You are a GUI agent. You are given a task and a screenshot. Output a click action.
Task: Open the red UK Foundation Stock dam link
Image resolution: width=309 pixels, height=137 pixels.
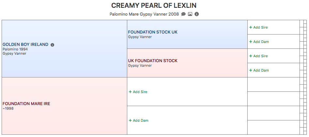(x=153, y=61)
